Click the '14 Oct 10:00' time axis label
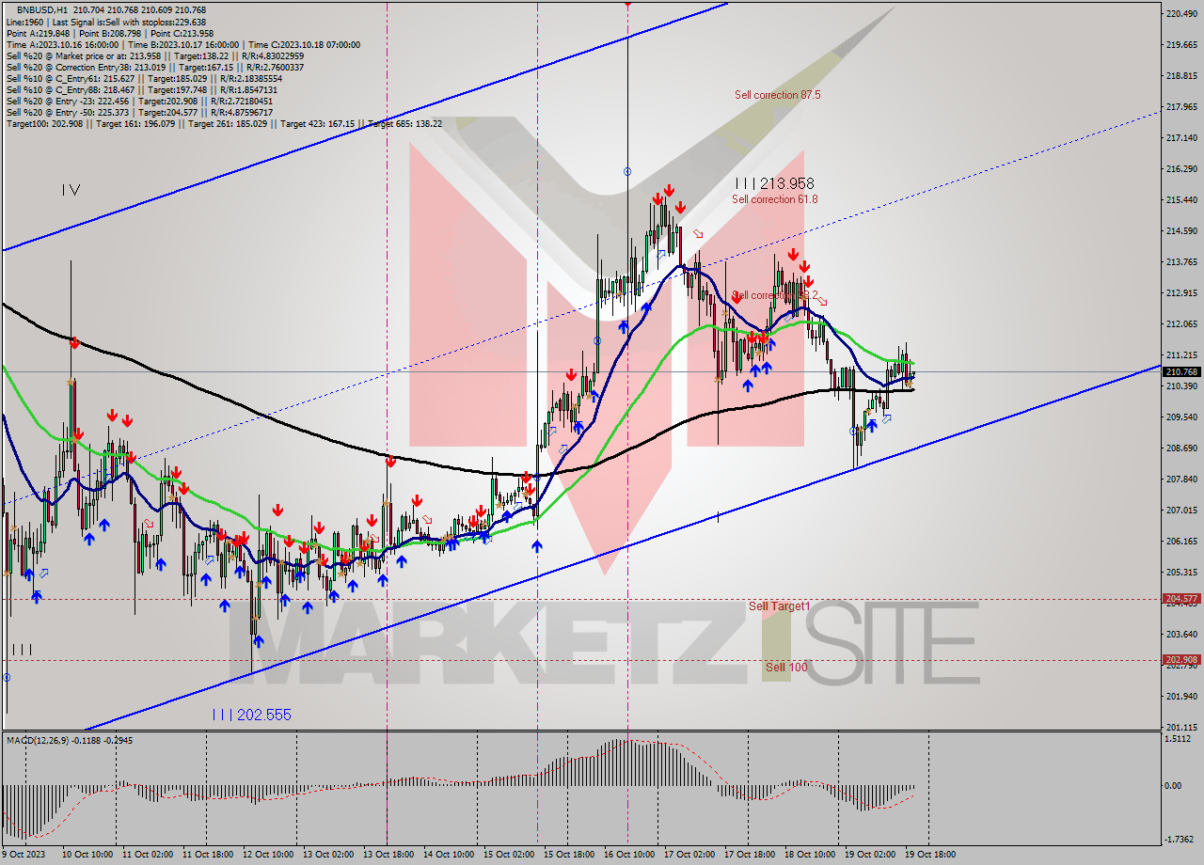The width and height of the screenshot is (1204, 865). tap(450, 854)
